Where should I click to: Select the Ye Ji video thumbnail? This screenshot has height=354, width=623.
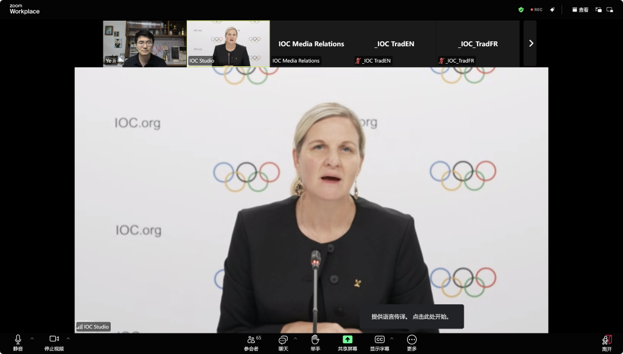click(144, 43)
